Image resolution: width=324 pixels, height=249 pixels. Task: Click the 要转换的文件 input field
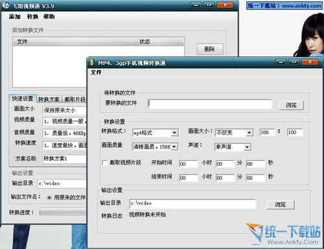210,104
